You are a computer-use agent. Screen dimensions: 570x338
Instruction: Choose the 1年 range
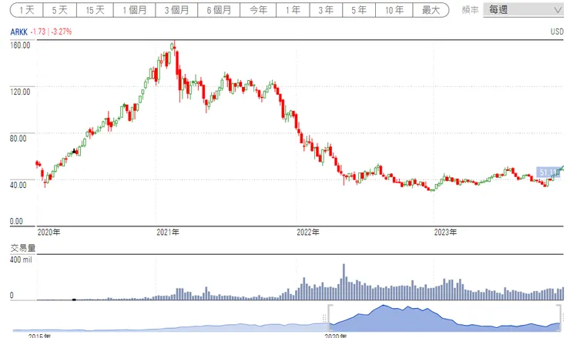(293, 10)
